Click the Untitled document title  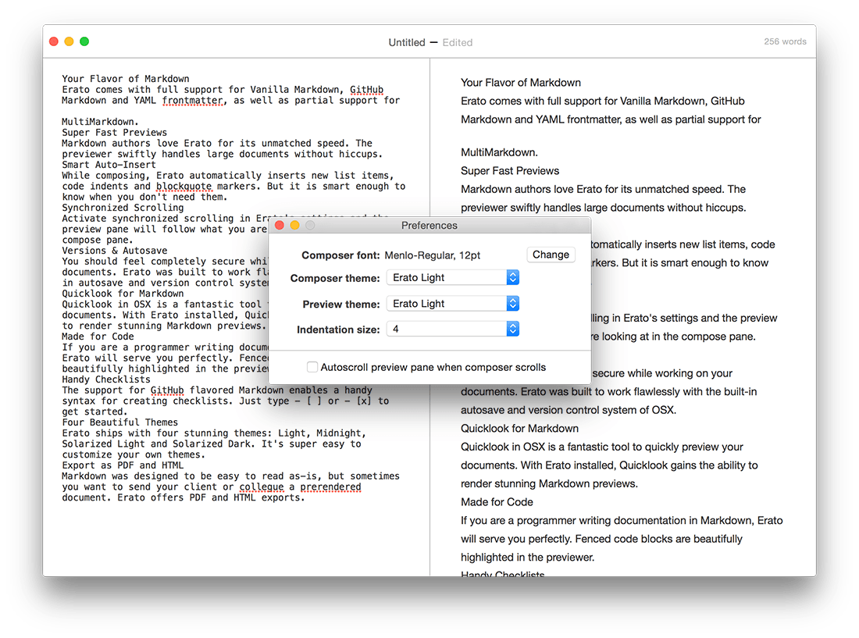407,43
